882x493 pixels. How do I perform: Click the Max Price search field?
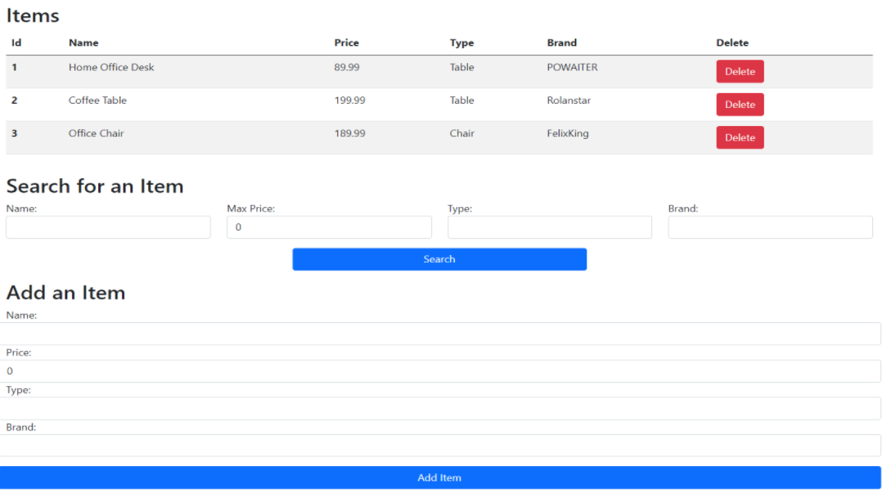point(329,226)
